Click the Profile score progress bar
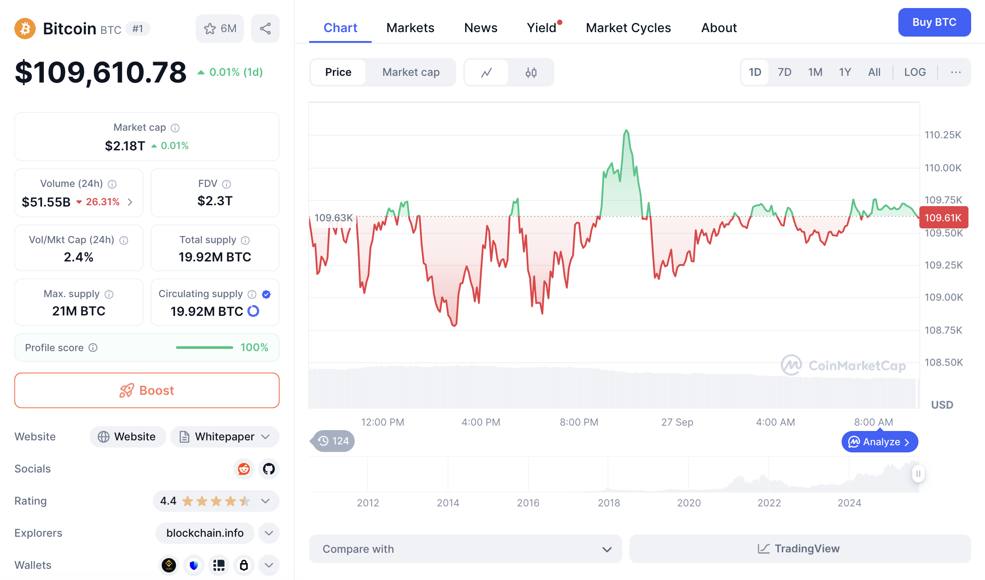This screenshot has height=580, width=985. tap(205, 348)
